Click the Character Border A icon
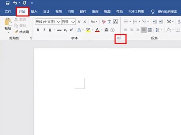 (x=115, y=21)
